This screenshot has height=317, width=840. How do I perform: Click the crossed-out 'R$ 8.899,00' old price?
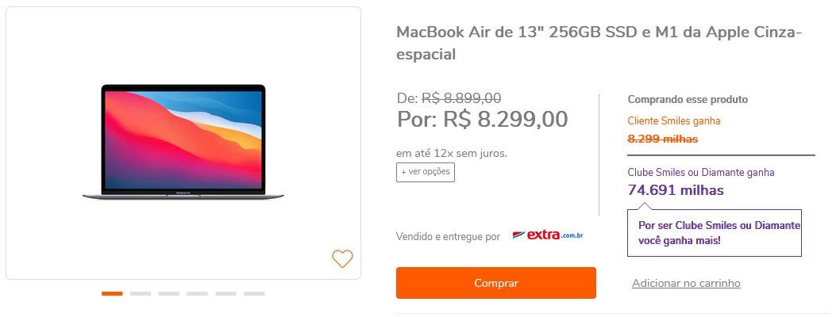point(461,97)
